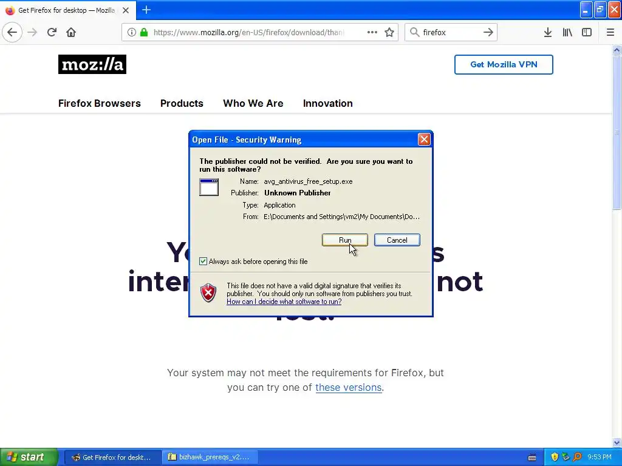Click the network tray icon
Viewport: 622px width, 466px height.
coord(566,457)
